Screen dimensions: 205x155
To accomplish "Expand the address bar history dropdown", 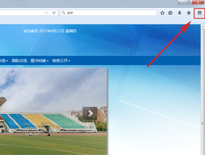I will tap(46, 13).
